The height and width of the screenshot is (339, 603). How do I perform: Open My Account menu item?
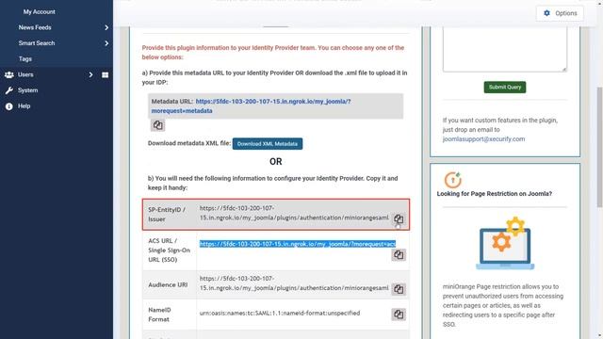click(x=39, y=12)
